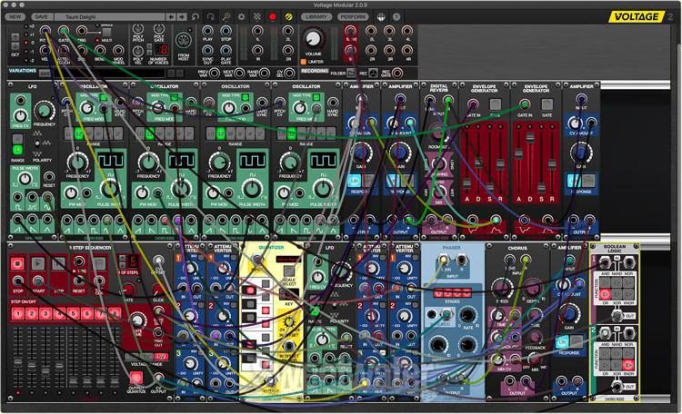Click the Digital Reverb MIX knob
Screen dimensions: 682x414
click(x=439, y=192)
